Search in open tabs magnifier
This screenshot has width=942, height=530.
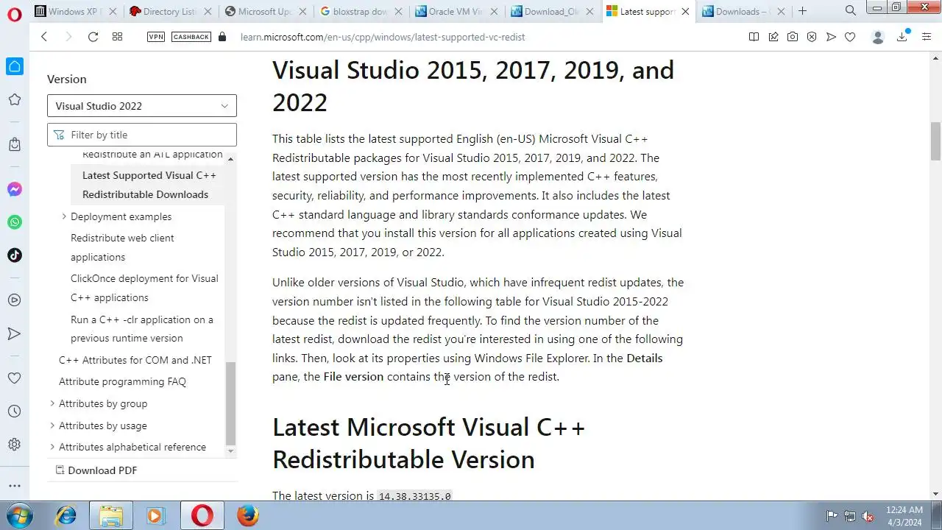850,11
